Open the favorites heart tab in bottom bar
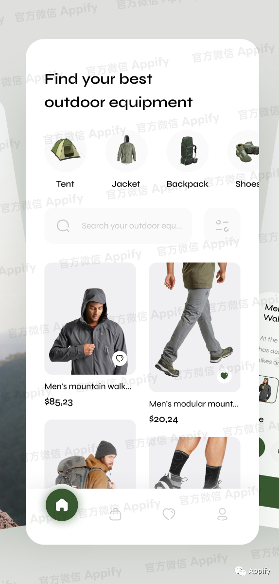 coord(169,514)
